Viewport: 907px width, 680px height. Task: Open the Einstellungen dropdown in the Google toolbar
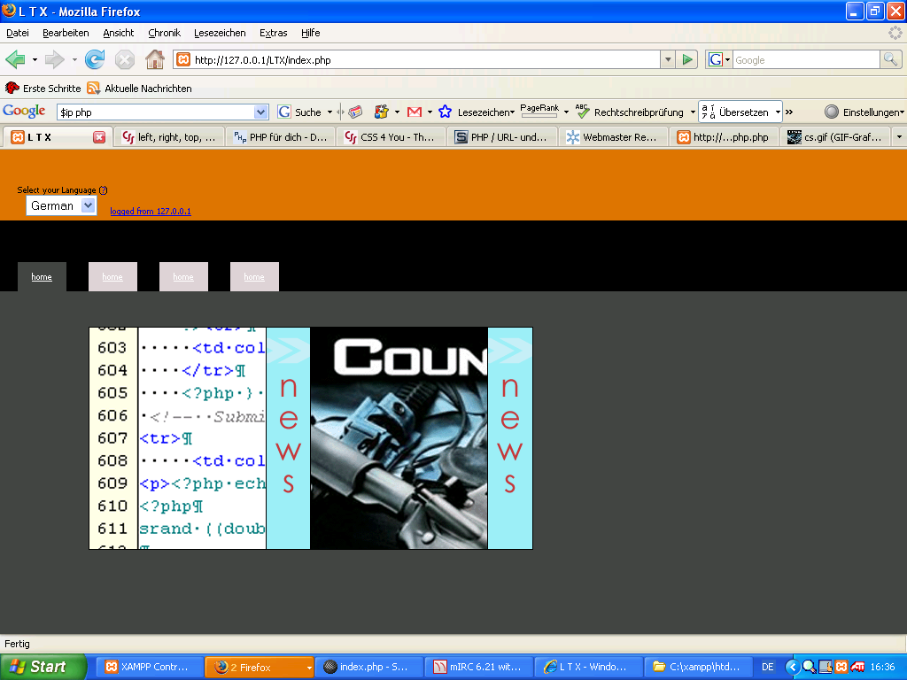point(865,112)
